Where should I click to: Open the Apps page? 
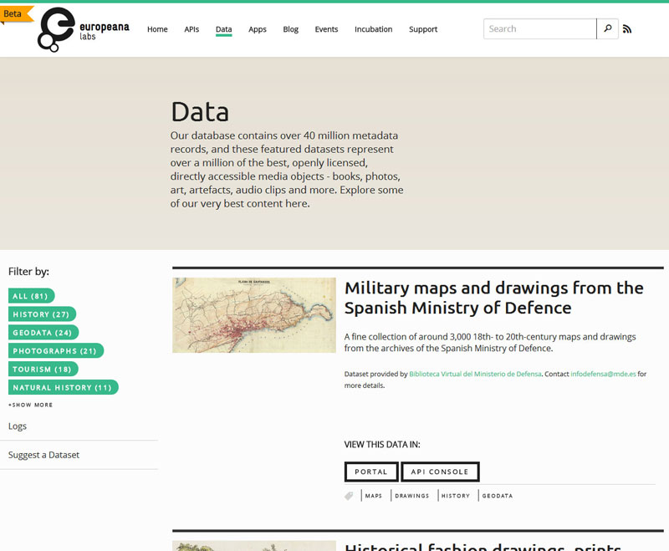(258, 29)
